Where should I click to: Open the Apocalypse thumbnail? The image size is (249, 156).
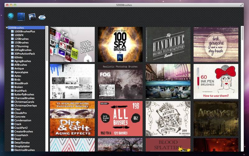[x=216, y=119]
